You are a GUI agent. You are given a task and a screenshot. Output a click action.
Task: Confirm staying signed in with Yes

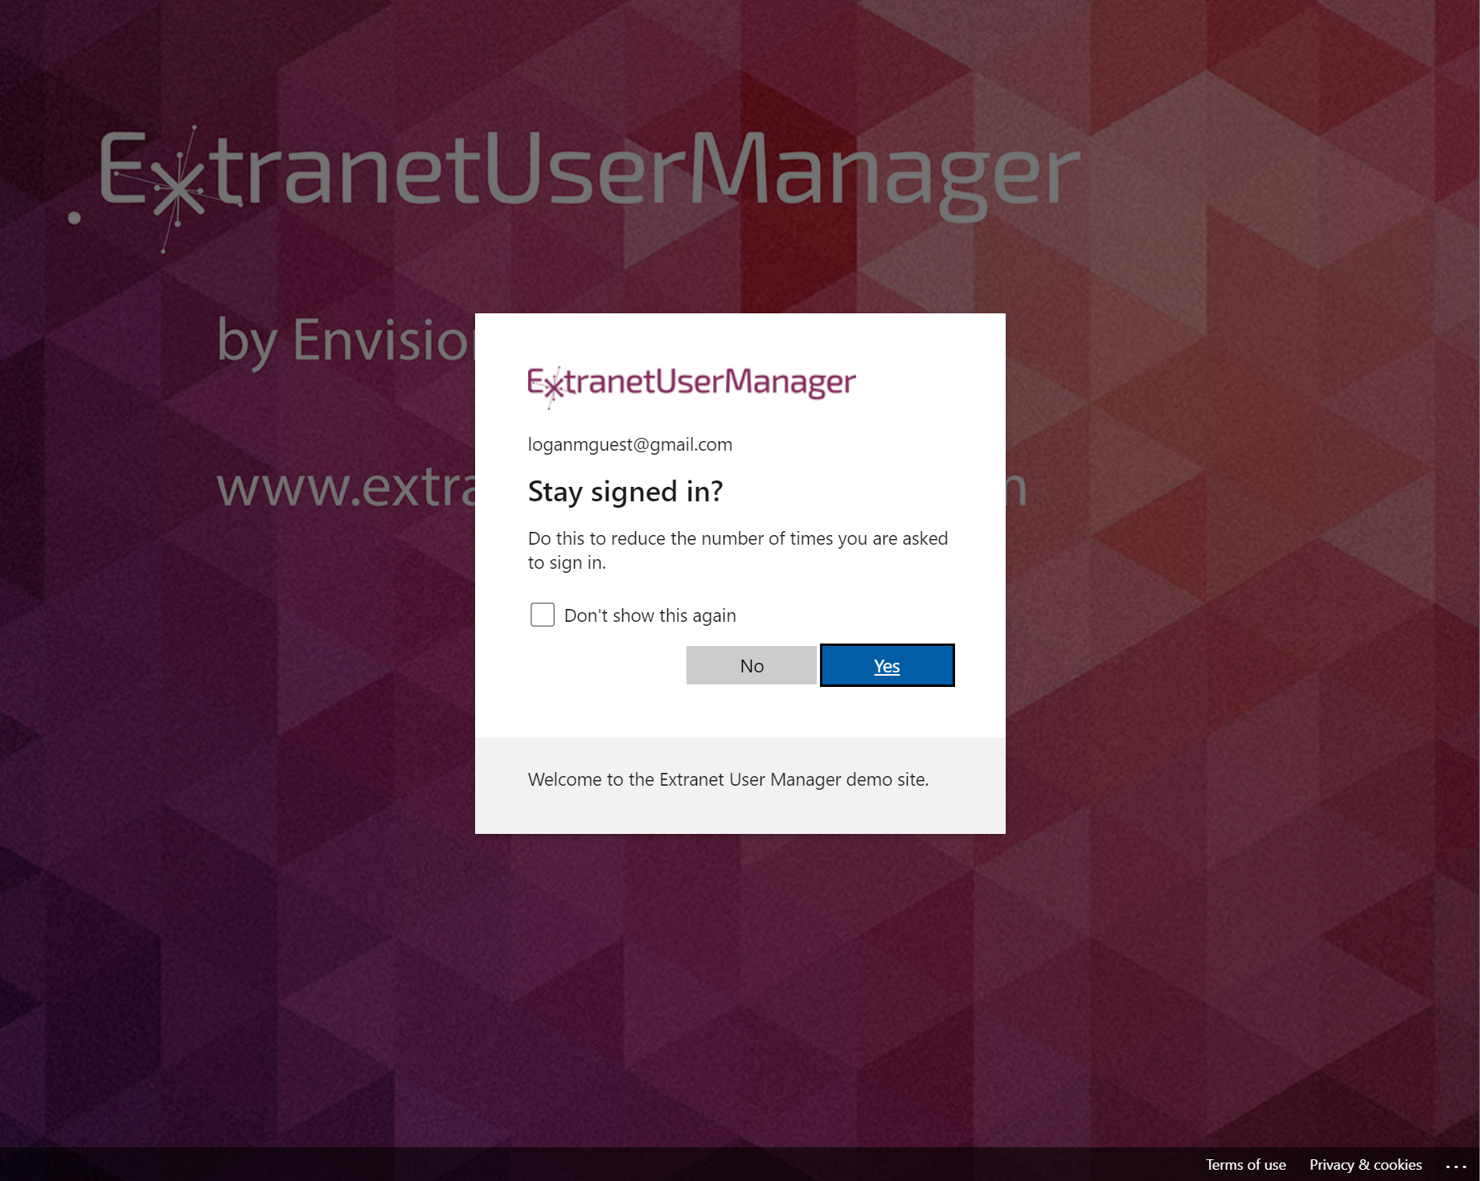point(887,665)
